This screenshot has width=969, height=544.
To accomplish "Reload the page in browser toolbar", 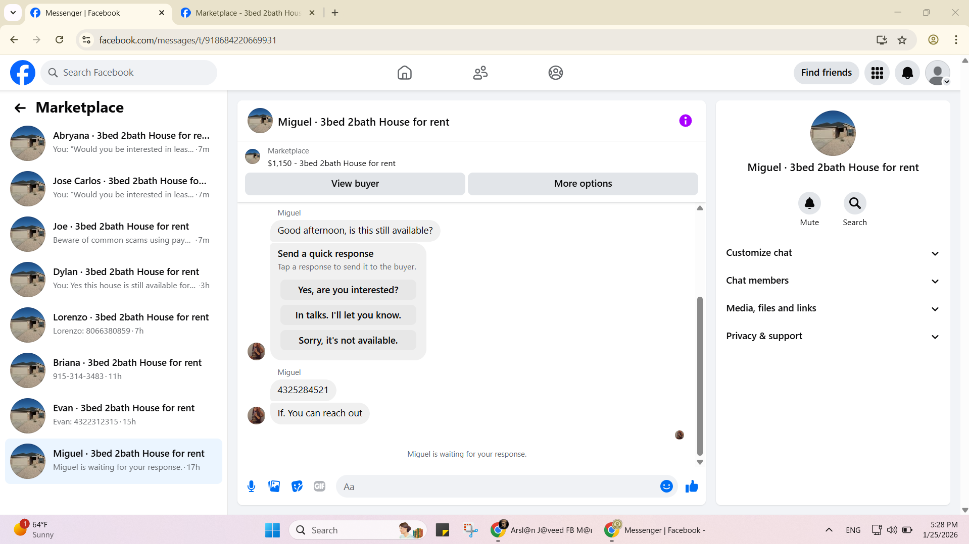I will [x=60, y=40].
